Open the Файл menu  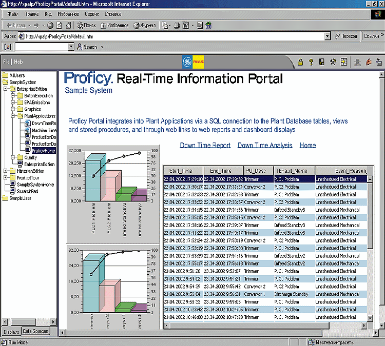click(x=13, y=14)
